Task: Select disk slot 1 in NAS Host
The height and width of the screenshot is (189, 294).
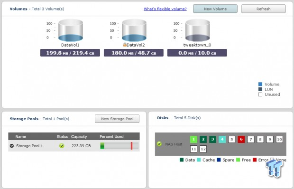Action: coord(193,139)
